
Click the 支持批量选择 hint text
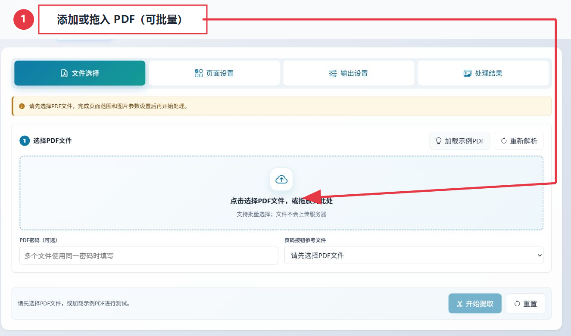(x=281, y=214)
